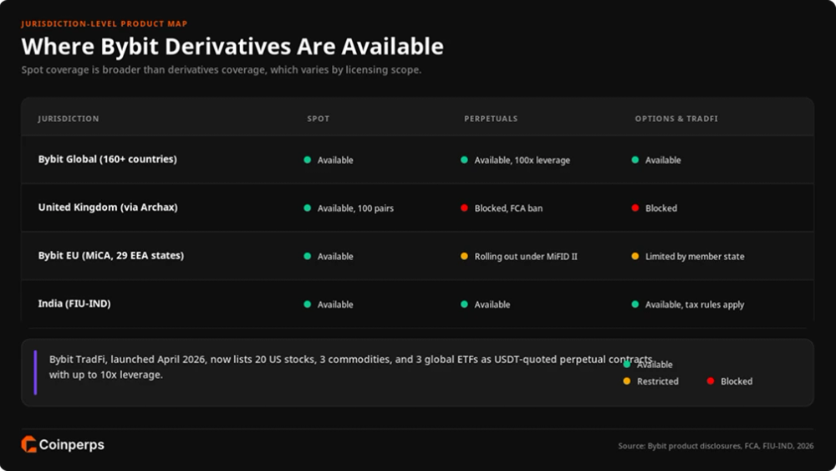Select the 'India (FIU-IND)' row label
Image resolution: width=836 pixels, height=471 pixels.
tap(74, 304)
